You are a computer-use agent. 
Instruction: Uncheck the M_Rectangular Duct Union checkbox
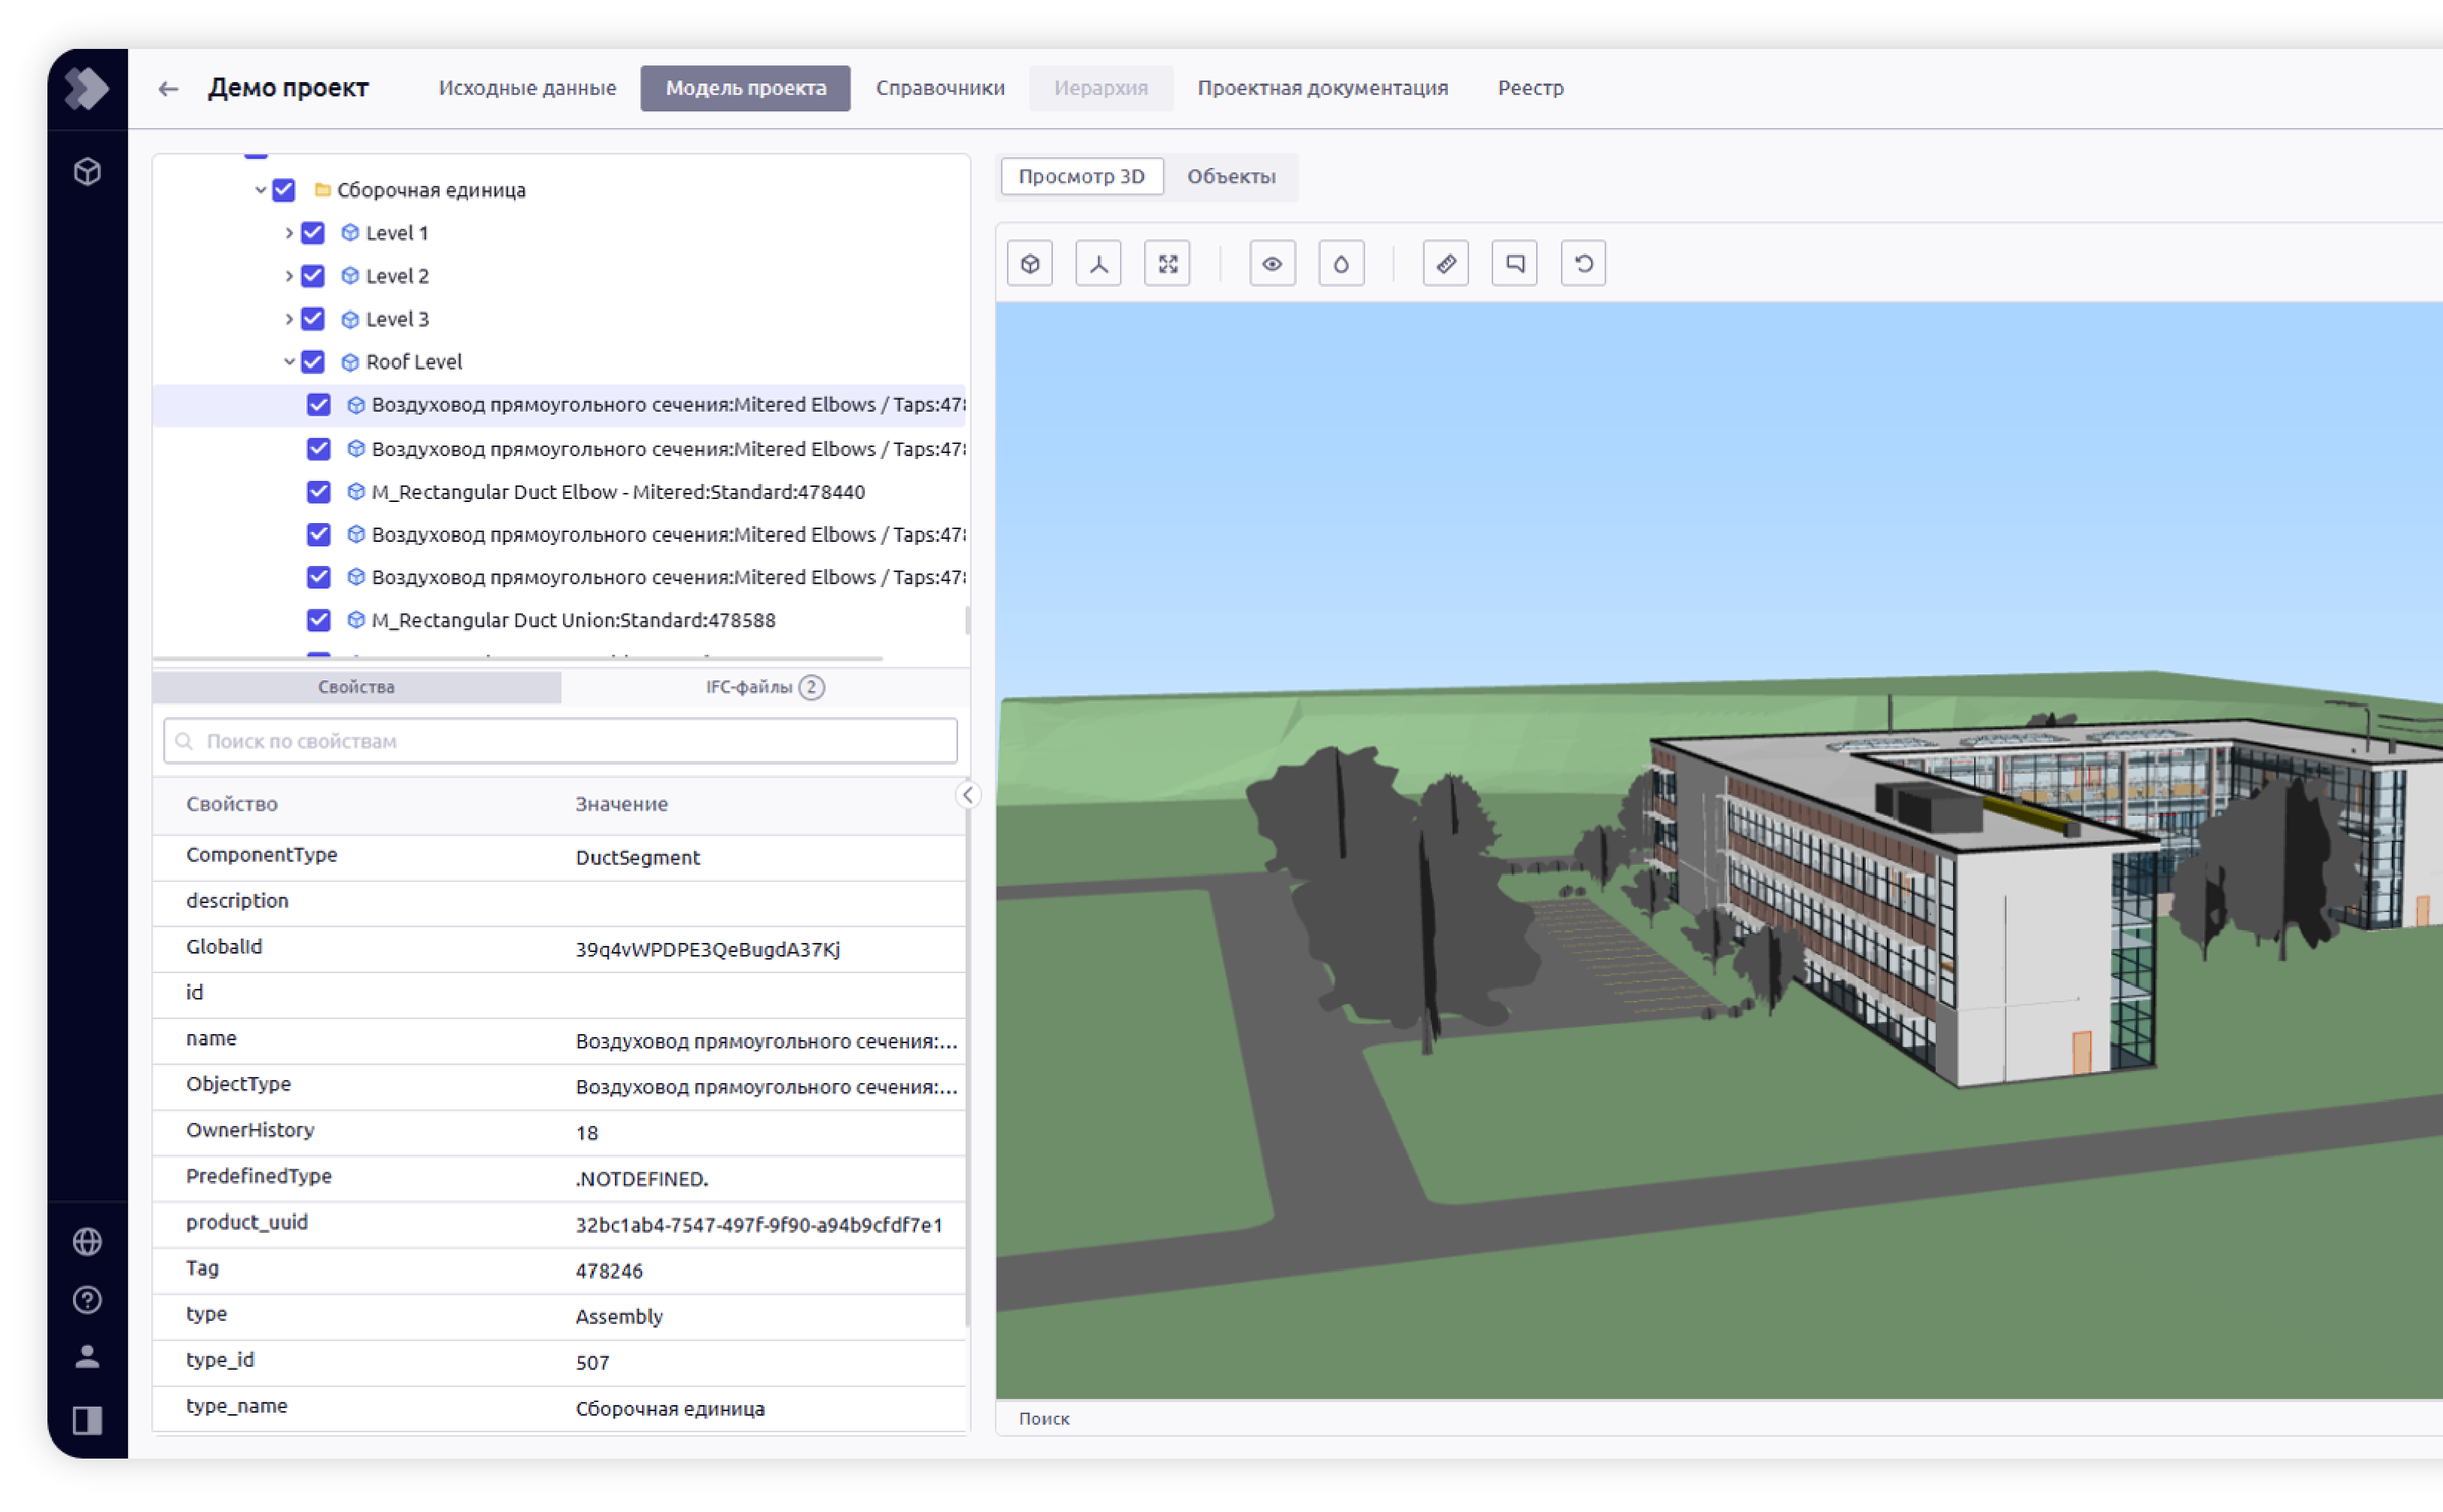(x=319, y=620)
